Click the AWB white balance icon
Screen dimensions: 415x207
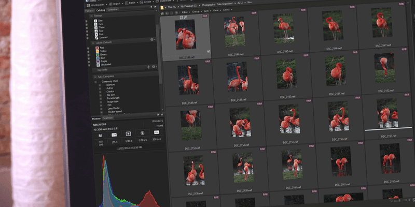pyautogui.click(x=114, y=135)
